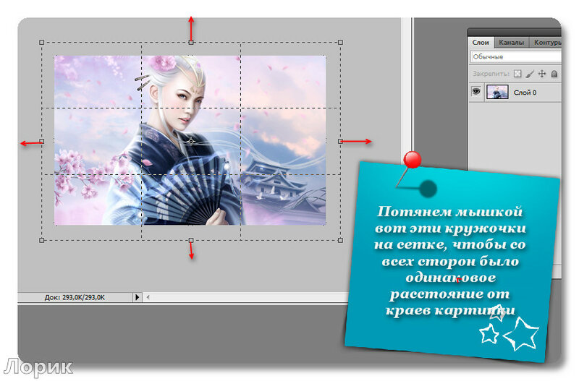Toggle lock image pixels brush icon
This screenshot has width=579, height=381.
529,74
